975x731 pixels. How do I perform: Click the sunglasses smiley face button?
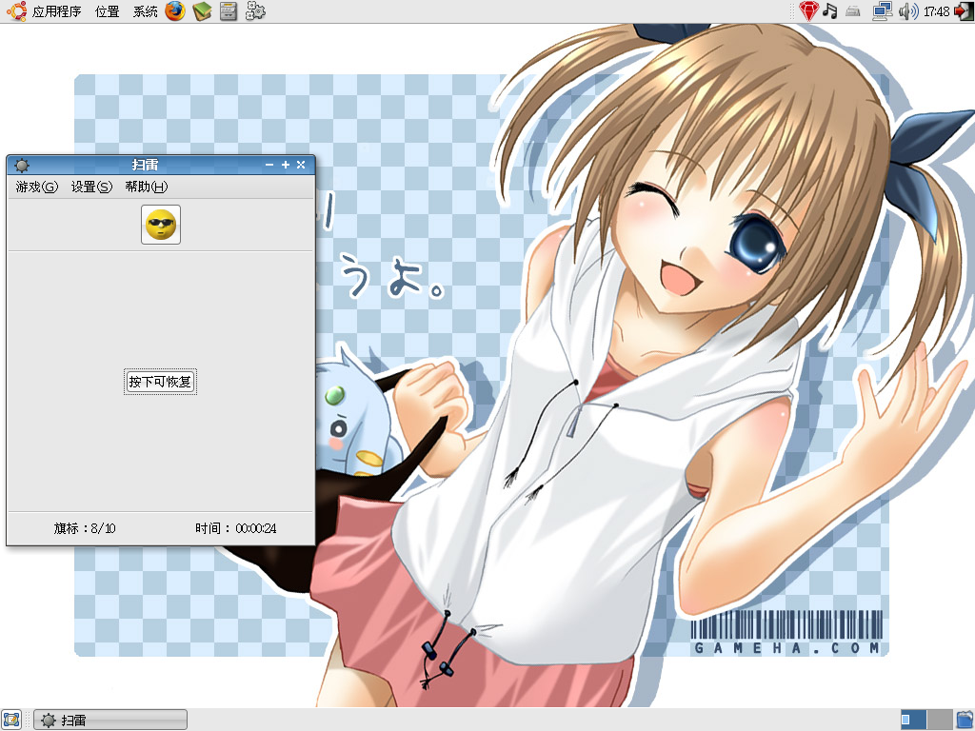tap(161, 225)
